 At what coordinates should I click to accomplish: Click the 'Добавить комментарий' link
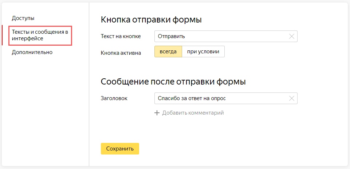pos(193,113)
